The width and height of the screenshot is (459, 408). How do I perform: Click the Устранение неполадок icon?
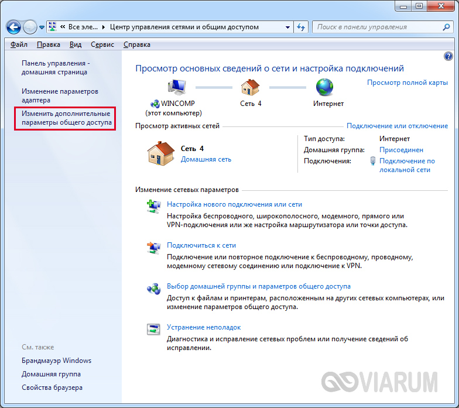pos(153,328)
